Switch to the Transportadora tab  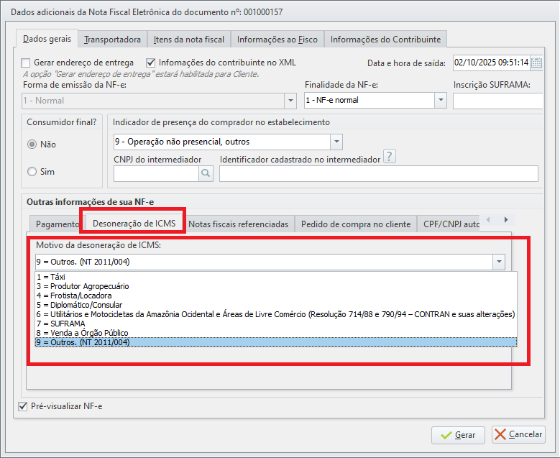coord(112,40)
